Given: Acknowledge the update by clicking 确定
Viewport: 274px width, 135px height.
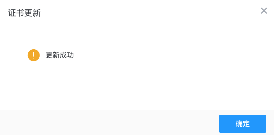Looking at the screenshot, I should pyautogui.click(x=242, y=124).
